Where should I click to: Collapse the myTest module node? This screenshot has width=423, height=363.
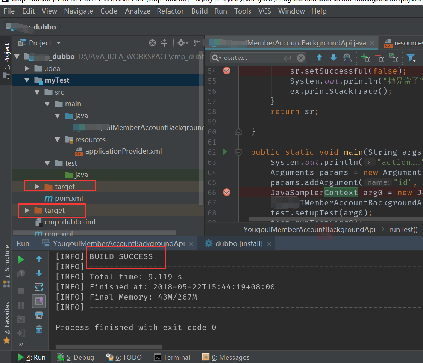(27, 80)
